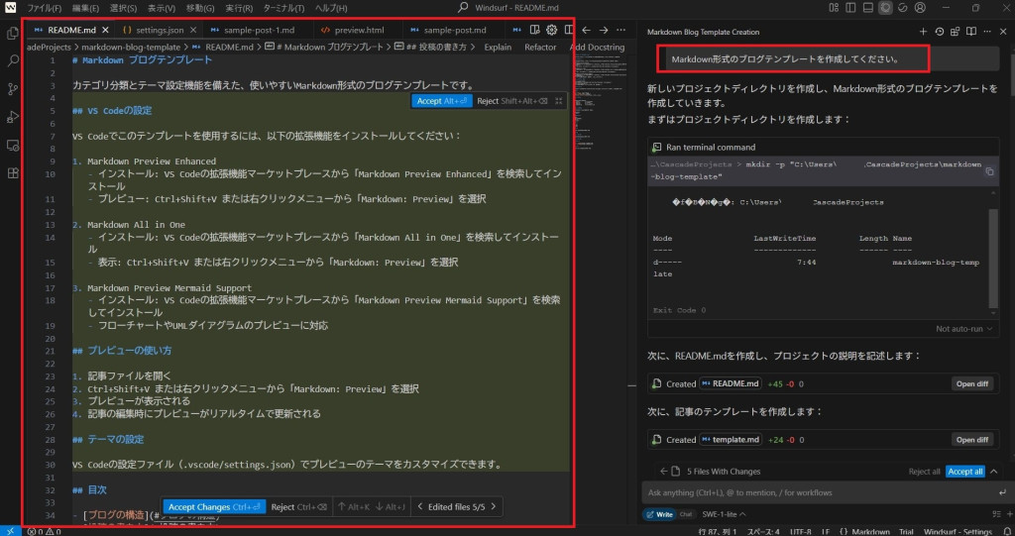Open the account profile icon
The height and width of the screenshot is (536, 1015).
pyautogui.click(x=920, y=8)
